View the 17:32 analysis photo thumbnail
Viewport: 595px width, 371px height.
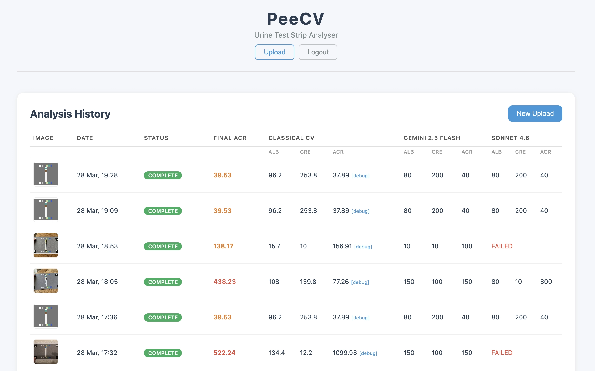pyautogui.click(x=46, y=352)
